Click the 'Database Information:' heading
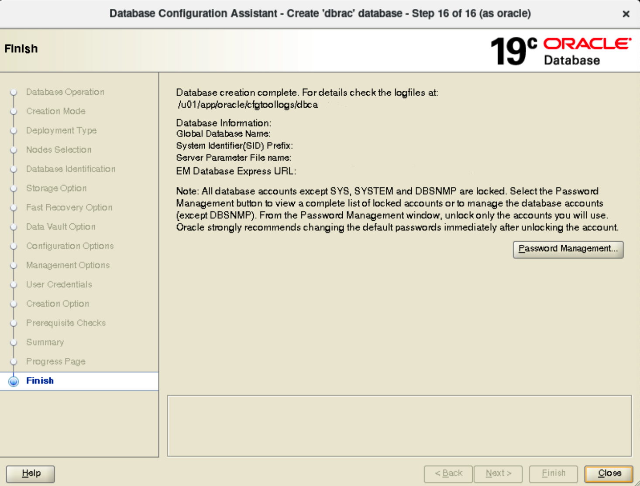This screenshot has width=640, height=486. [x=224, y=123]
